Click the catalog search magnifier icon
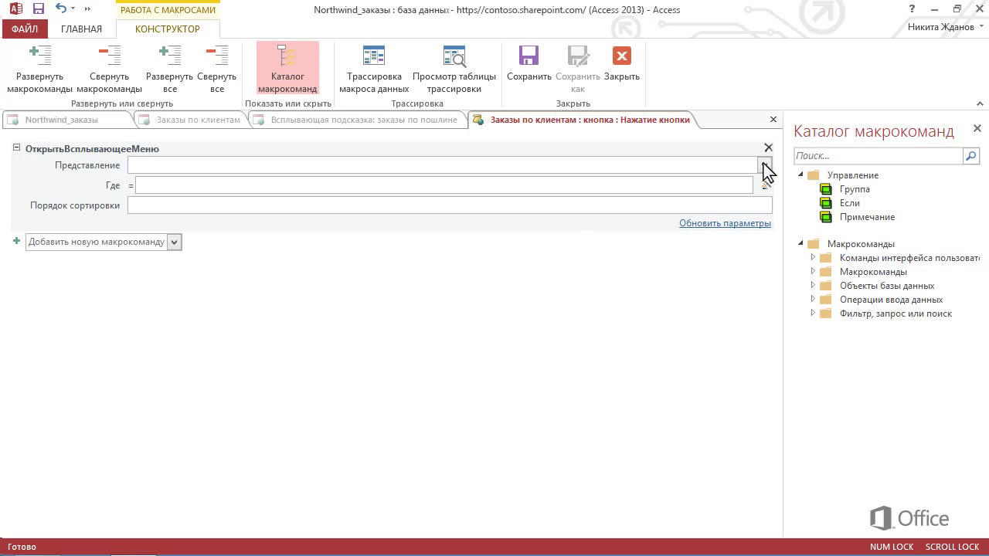This screenshot has width=989, height=556. 971,156
